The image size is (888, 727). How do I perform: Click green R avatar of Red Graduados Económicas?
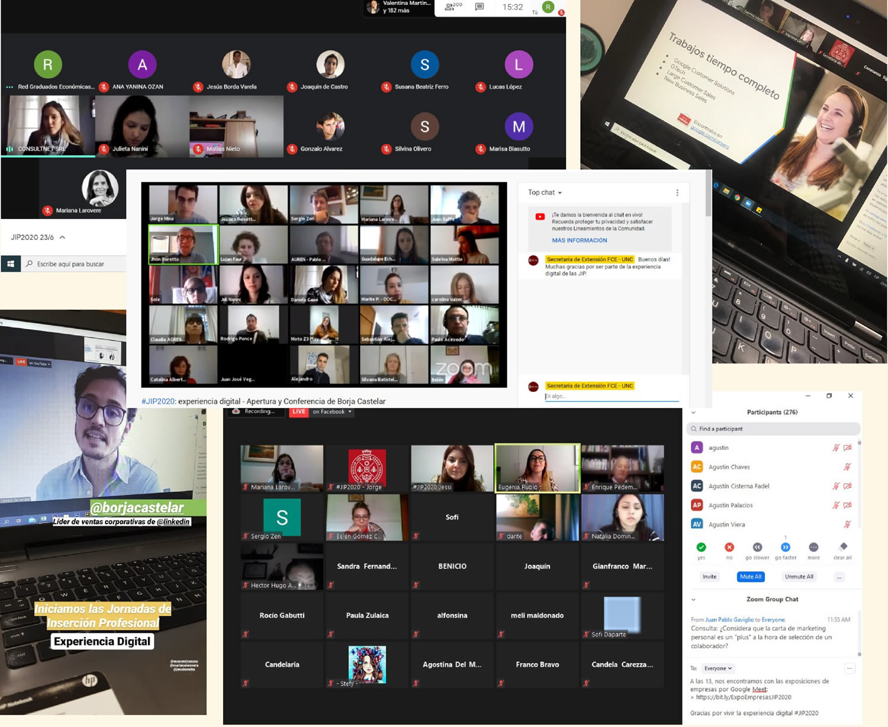pos(48,65)
